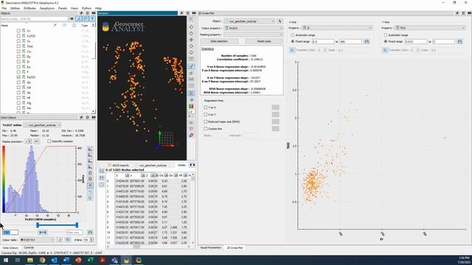The width and height of the screenshot is (472, 265).
Task: Open Y Axis Property dropdown
Action: (429, 28)
